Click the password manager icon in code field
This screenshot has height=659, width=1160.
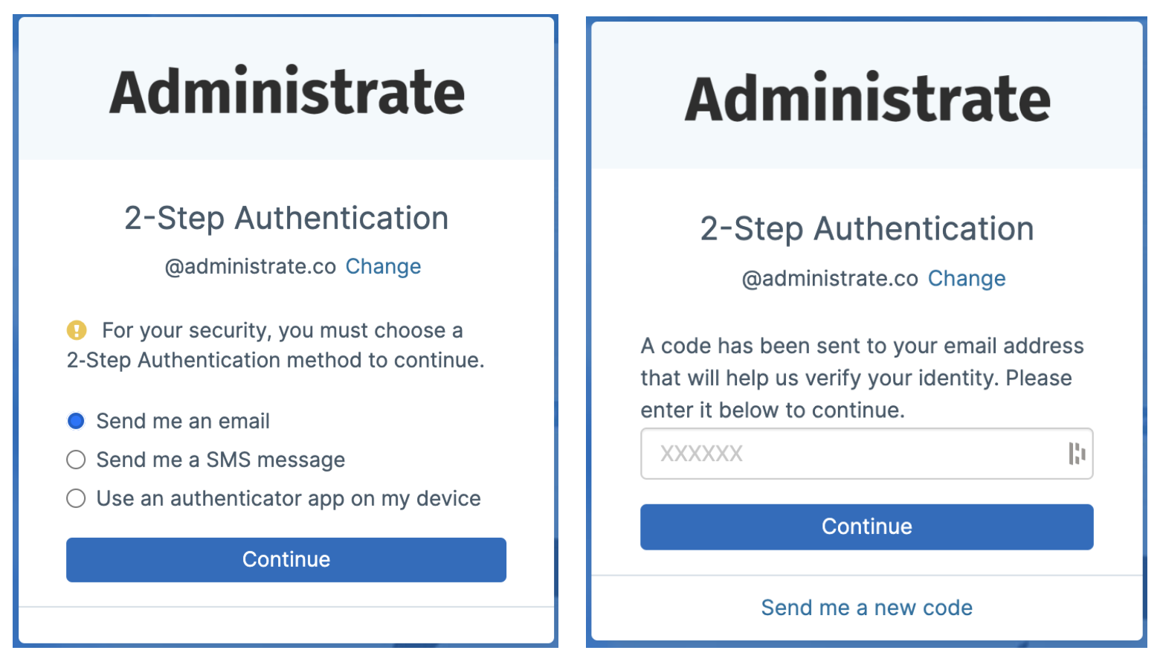pos(1076,453)
